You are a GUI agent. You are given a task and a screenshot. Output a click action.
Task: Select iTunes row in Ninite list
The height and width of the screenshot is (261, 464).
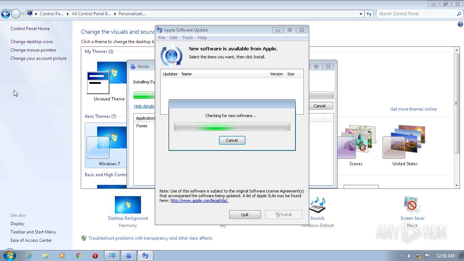[145, 126]
